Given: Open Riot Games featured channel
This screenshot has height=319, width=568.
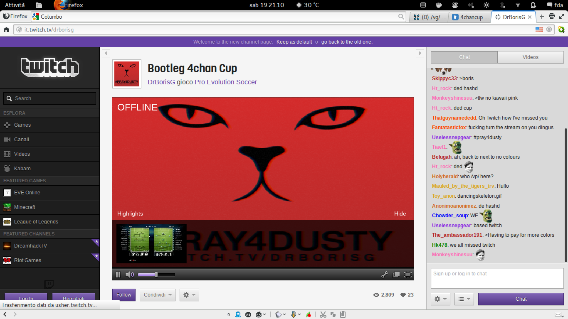Looking at the screenshot, I should pos(50,260).
